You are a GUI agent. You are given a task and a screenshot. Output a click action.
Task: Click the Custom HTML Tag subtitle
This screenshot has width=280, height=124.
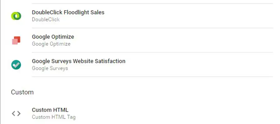(54, 117)
